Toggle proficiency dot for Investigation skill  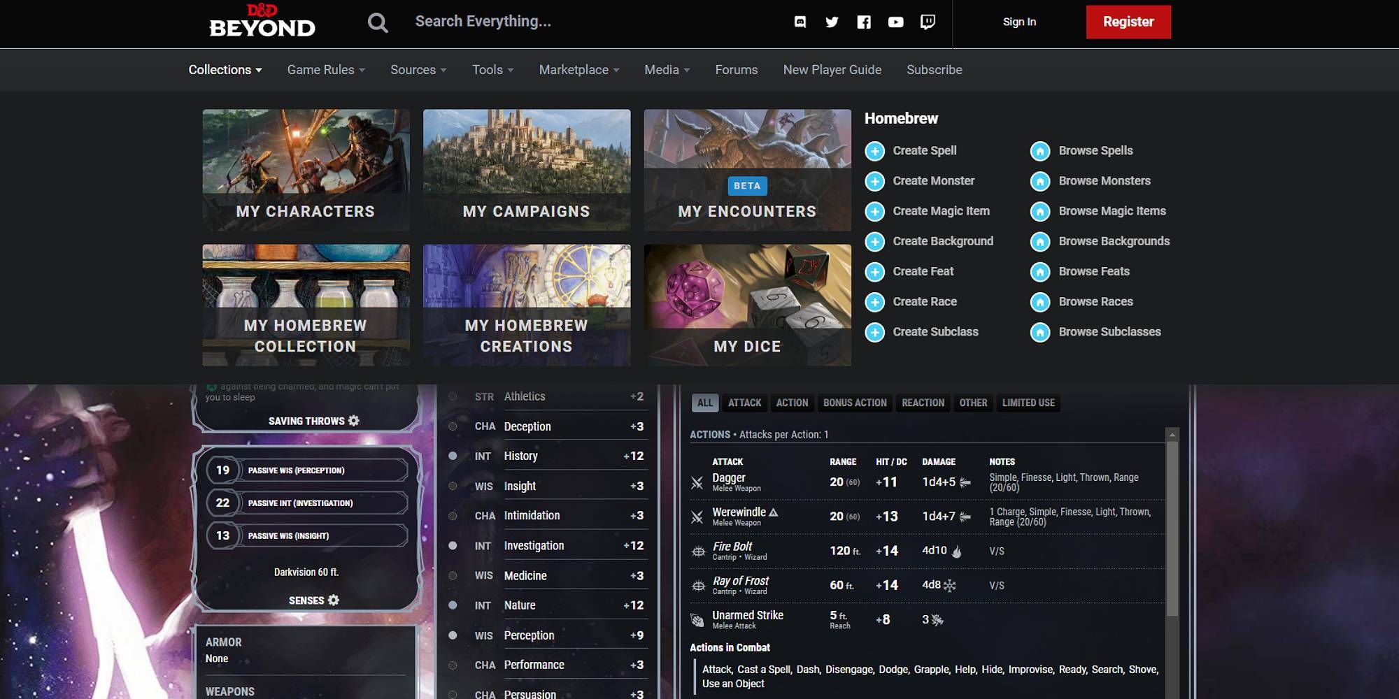(453, 545)
